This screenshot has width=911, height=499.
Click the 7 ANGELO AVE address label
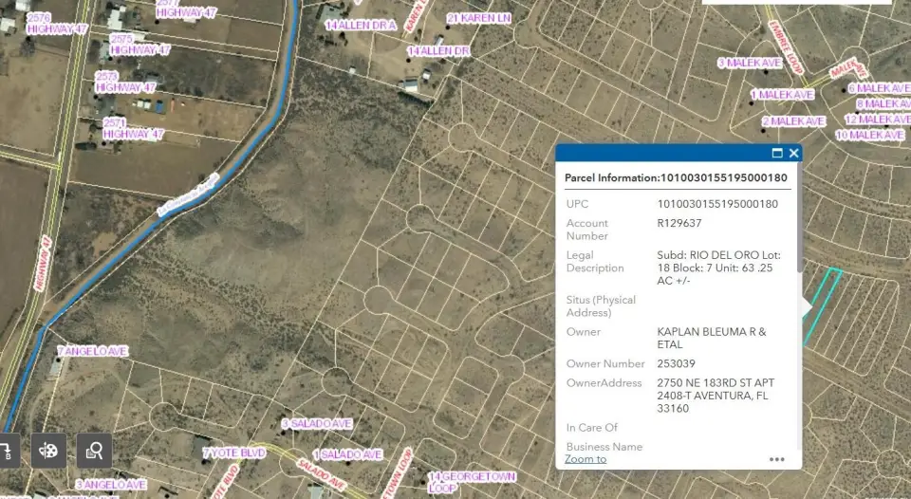(x=91, y=351)
